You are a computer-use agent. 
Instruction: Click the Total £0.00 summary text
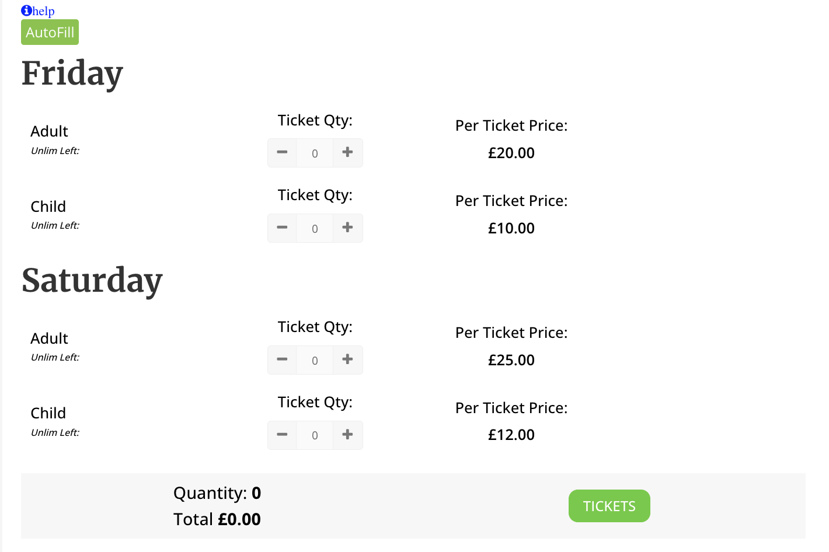point(217,519)
